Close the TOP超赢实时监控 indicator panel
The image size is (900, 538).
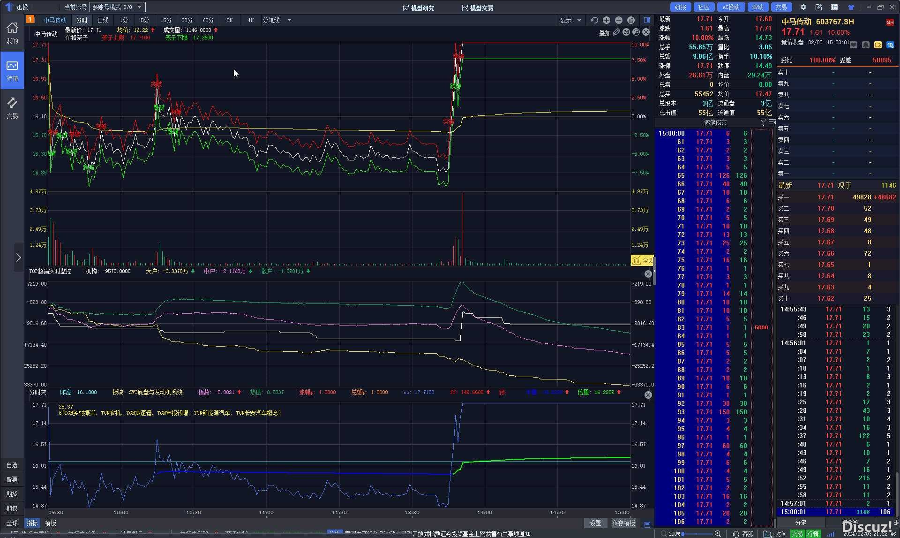pyautogui.click(x=648, y=274)
